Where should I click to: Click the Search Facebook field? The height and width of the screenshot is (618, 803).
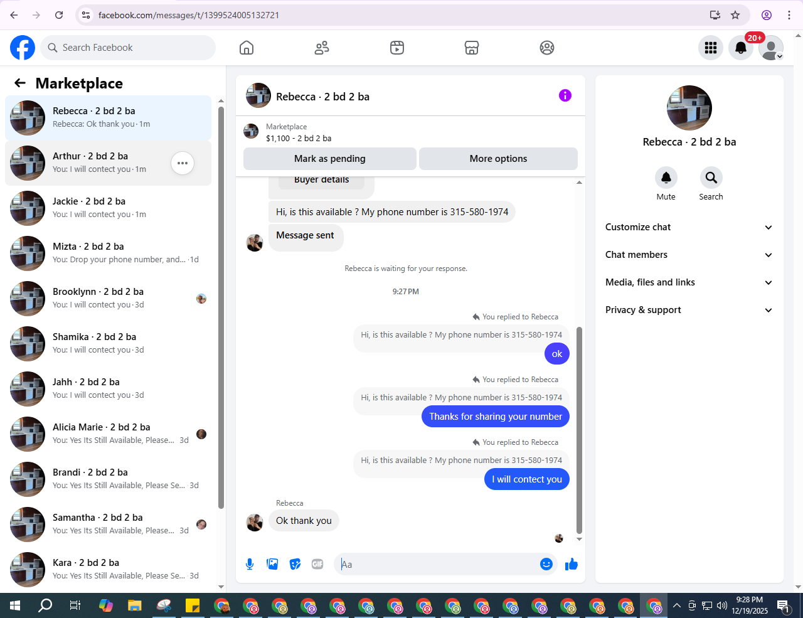click(x=128, y=48)
